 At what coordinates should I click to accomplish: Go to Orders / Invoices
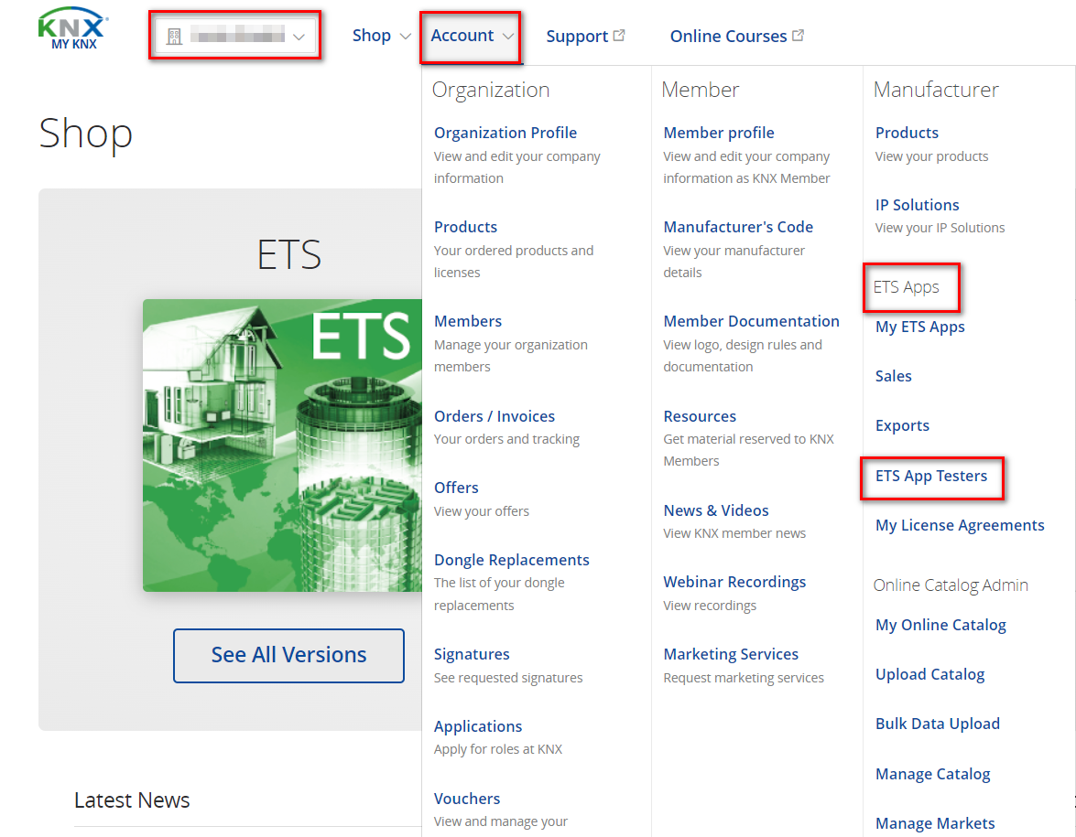tap(495, 416)
